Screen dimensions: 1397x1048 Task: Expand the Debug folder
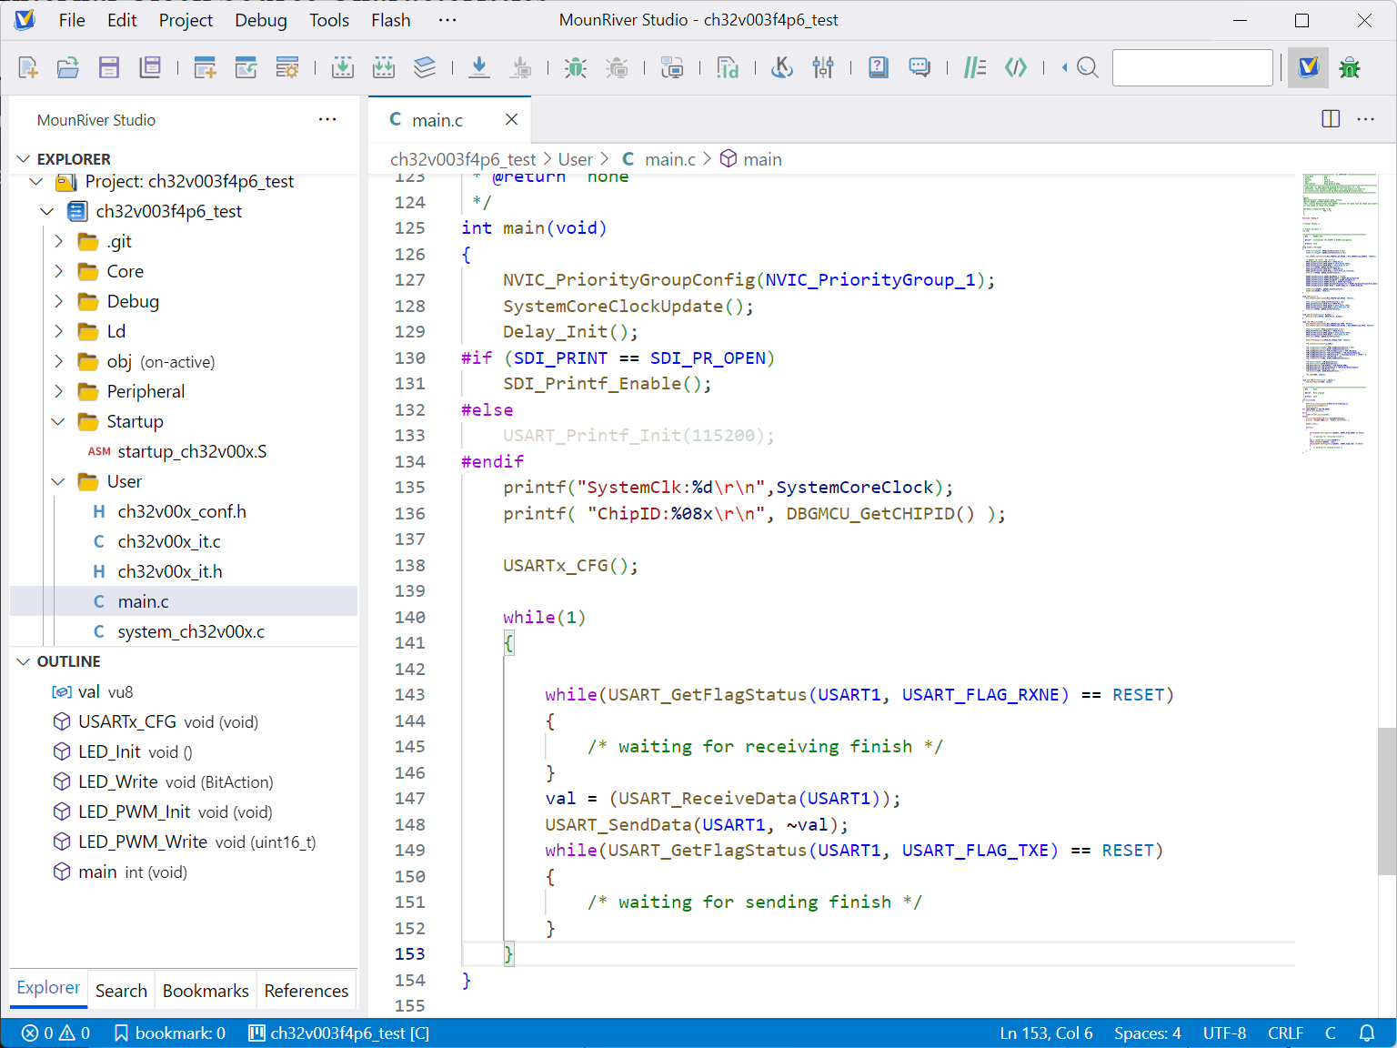coord(58,301)
